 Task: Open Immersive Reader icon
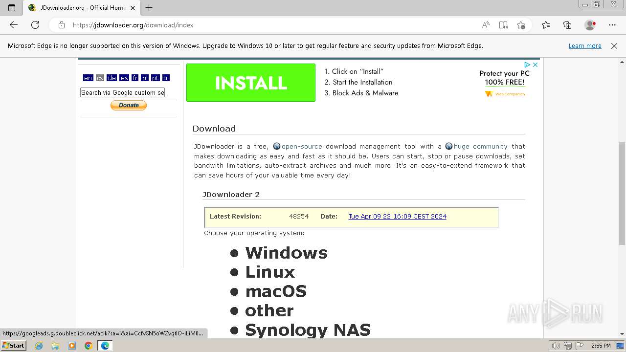click(503, 25)
